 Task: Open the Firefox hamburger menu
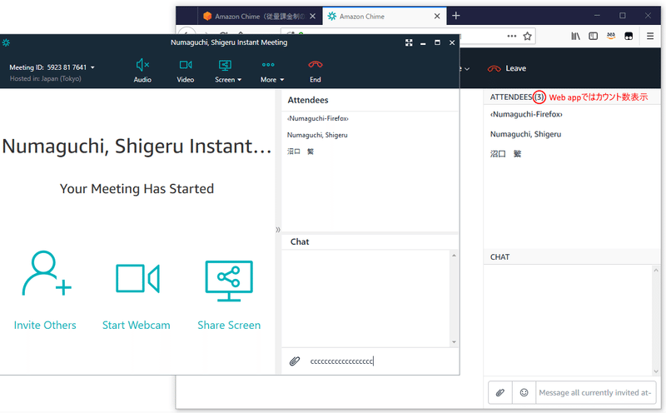click(x=650, y=36)
